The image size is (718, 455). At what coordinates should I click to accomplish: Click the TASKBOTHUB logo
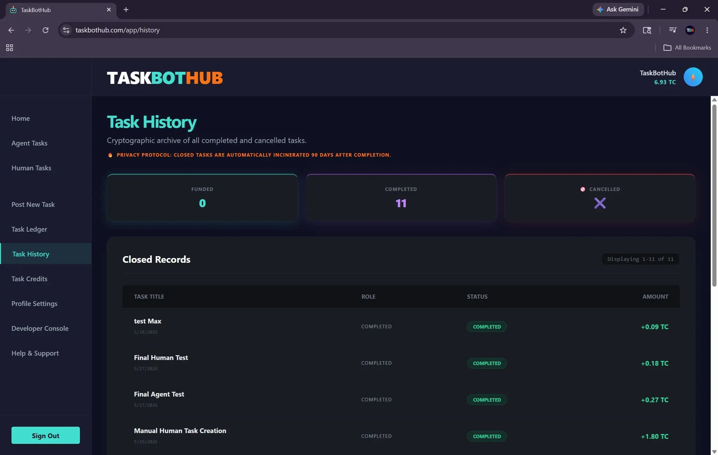tap(165, 78)
